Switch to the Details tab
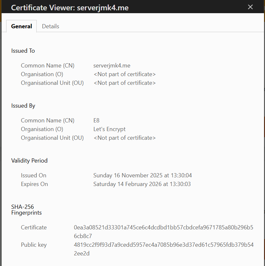265x266 pixels. pos(50,26)
